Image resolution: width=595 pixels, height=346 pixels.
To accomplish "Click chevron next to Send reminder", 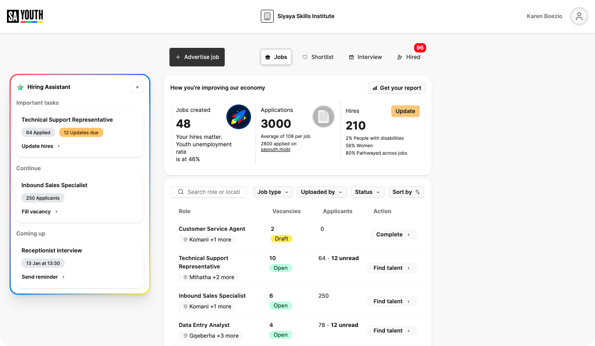I will click(63, 277).
